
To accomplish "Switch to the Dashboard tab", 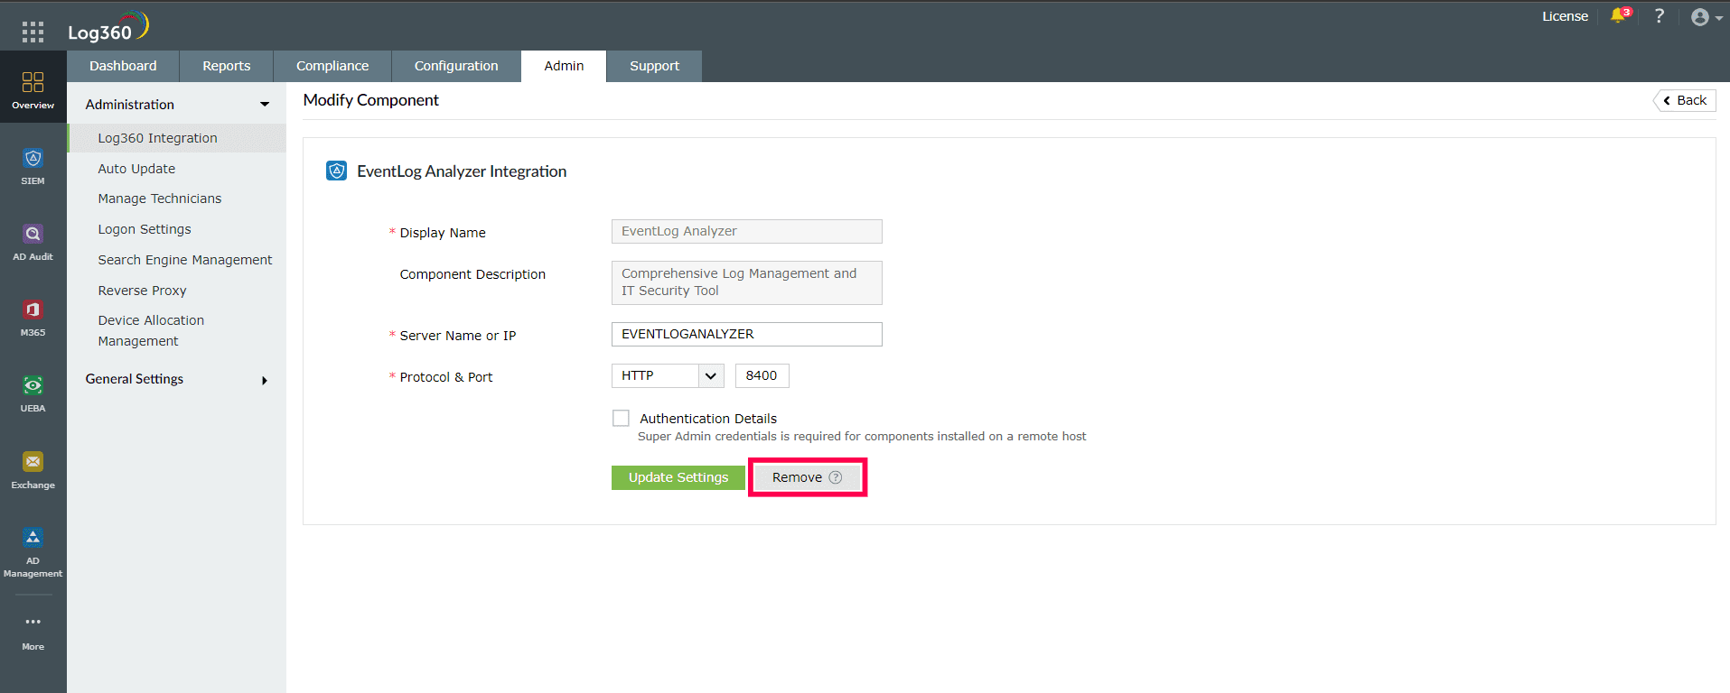I will pos(123,66).
